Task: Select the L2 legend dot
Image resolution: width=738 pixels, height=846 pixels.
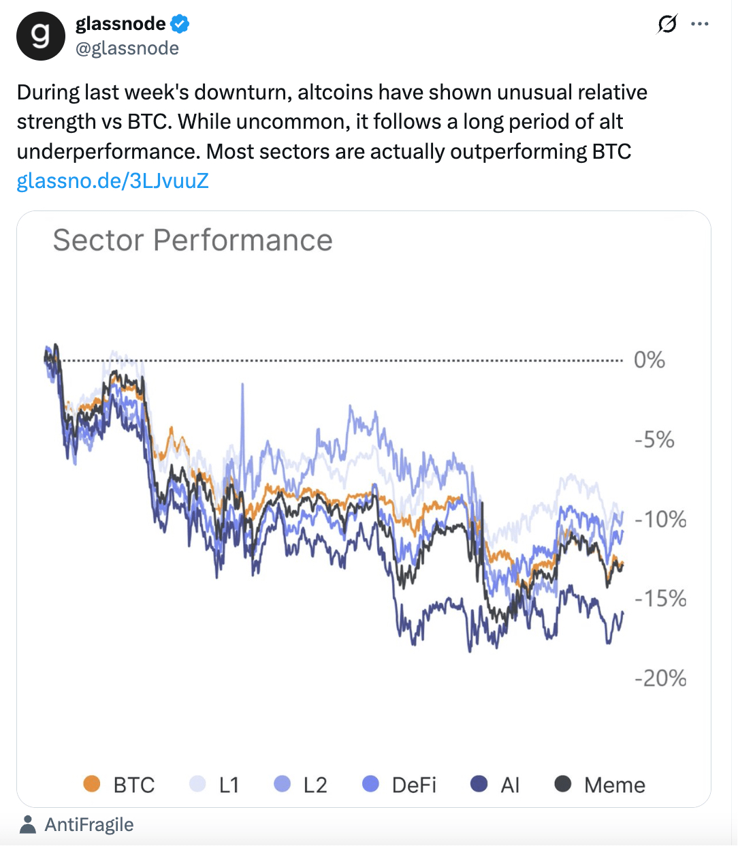Action: pyautogui.click(x=282, y=784)
